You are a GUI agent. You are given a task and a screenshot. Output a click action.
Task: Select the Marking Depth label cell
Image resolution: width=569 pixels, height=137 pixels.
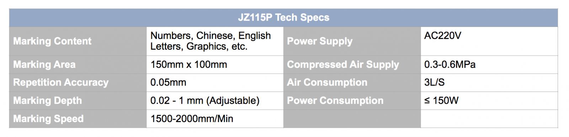click(78, 100)
